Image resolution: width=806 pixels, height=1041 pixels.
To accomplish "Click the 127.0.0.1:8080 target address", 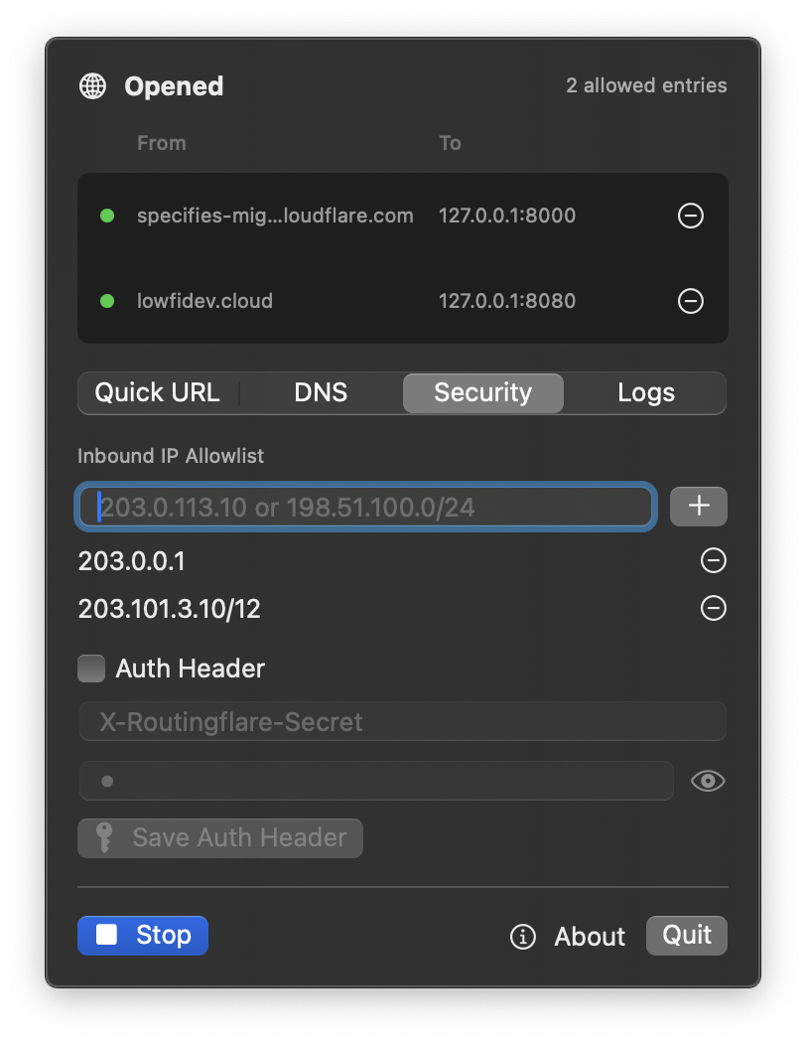I will [x=507, y=301].
